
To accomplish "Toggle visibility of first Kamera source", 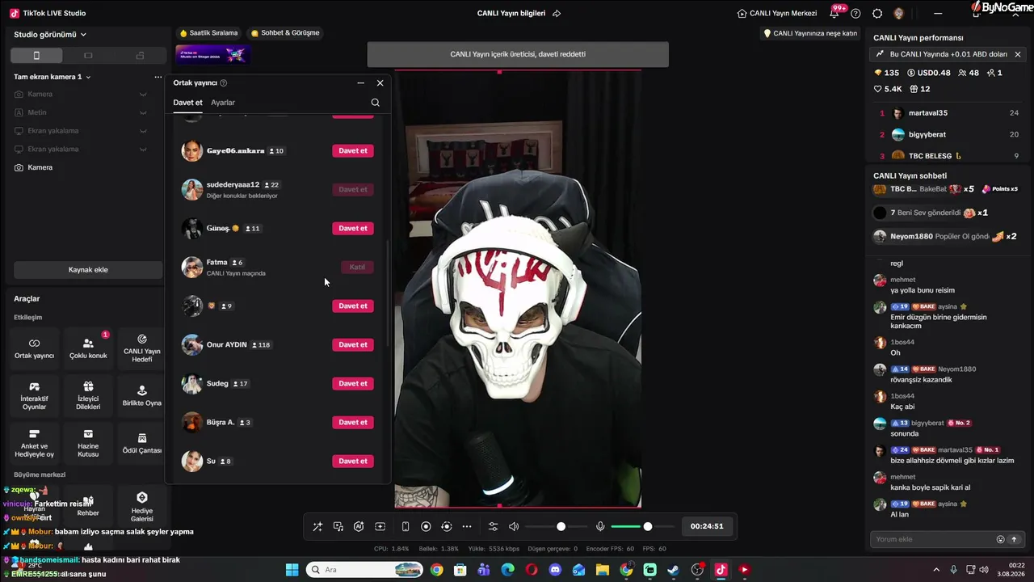I will click(x=143, y=95).
